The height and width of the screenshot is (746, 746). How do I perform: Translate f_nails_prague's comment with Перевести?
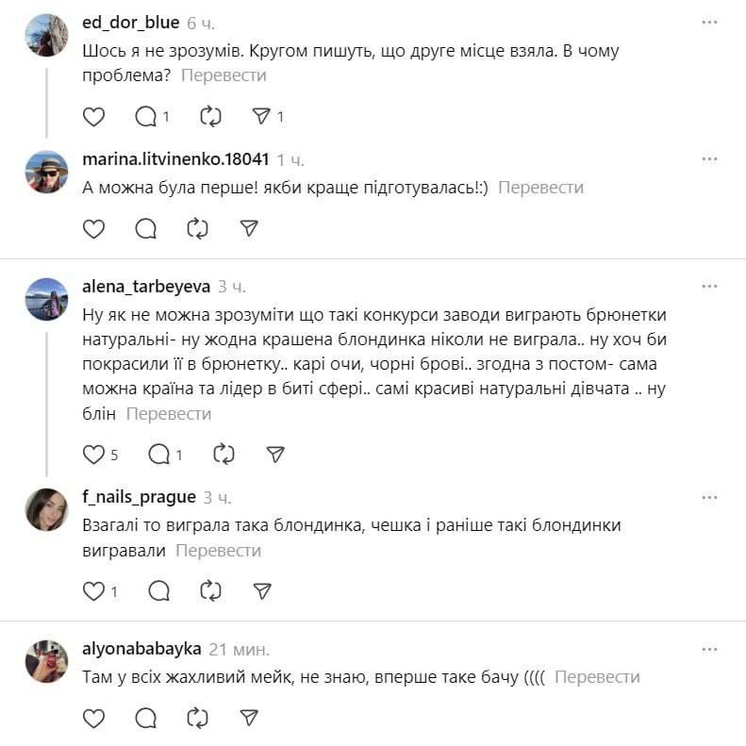(218, 551)
